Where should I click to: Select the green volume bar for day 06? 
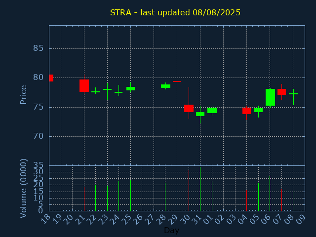coord(270,193)
